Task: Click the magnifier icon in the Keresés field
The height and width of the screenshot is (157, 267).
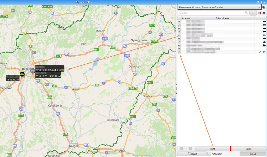Action: coord(246,13)
